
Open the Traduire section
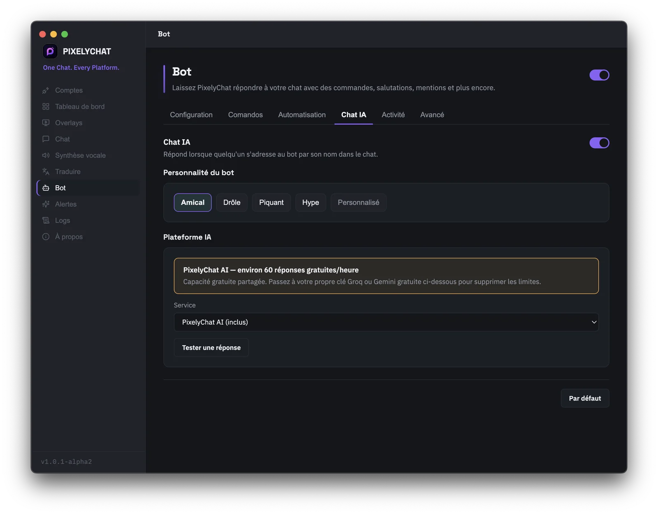(88, 172)
